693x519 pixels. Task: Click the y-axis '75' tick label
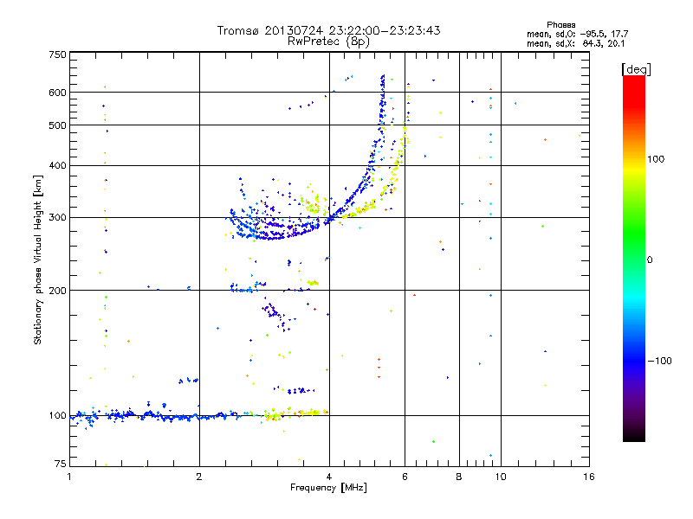(61, 464)
